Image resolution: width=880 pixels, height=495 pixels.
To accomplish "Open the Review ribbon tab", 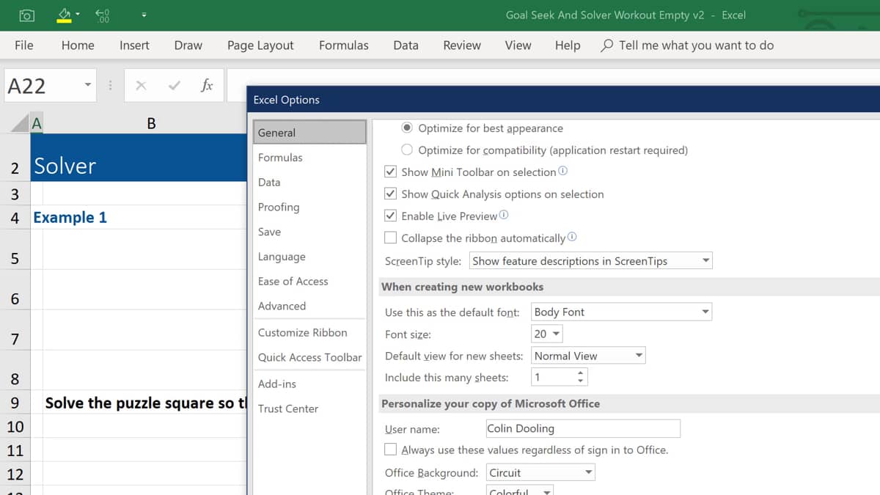I will [x=462, y=45].
